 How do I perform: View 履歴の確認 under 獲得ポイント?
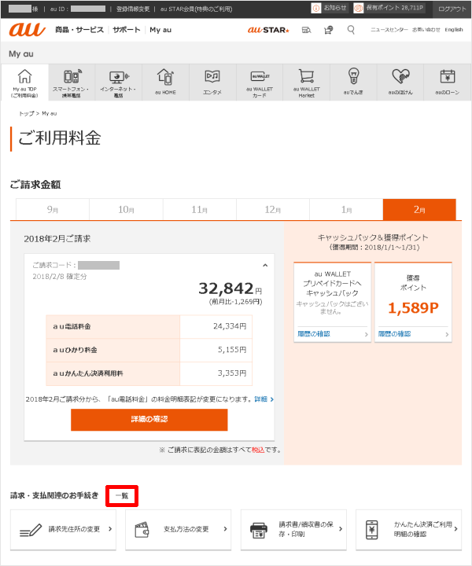[x=413, y=334]
